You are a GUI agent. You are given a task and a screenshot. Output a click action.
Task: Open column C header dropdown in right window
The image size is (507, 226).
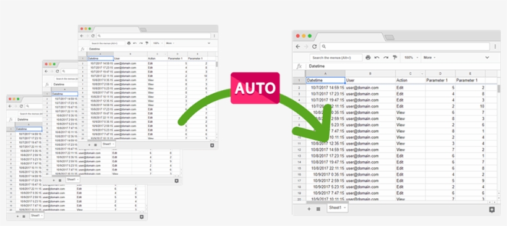click(422, 74)
